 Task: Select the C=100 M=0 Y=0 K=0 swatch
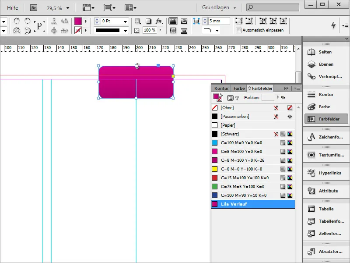click(253, 143)
